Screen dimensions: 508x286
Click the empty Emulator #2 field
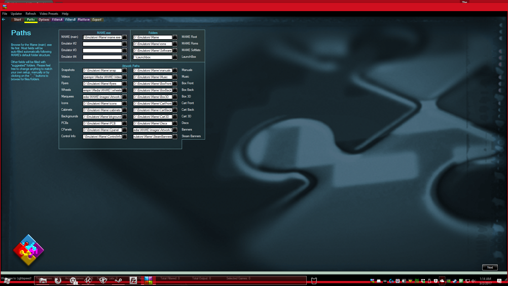[102, 44]
